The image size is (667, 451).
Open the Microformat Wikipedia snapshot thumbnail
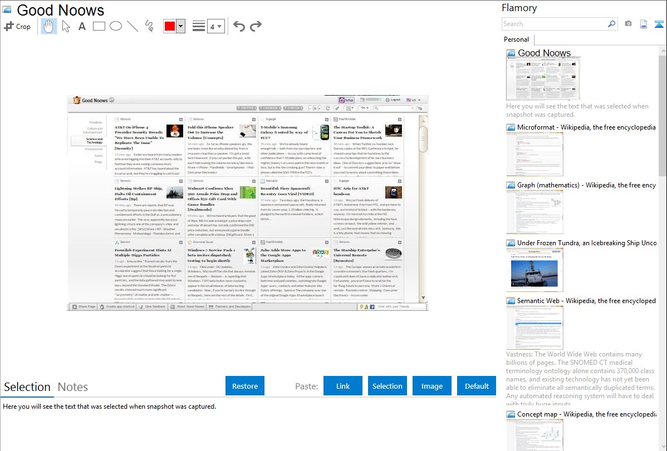click(534, 154)
